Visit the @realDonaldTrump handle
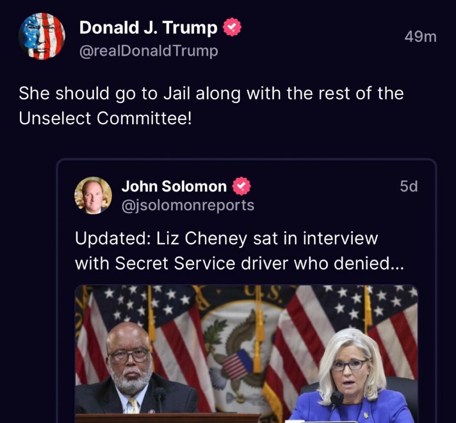 tap(148, 51)
